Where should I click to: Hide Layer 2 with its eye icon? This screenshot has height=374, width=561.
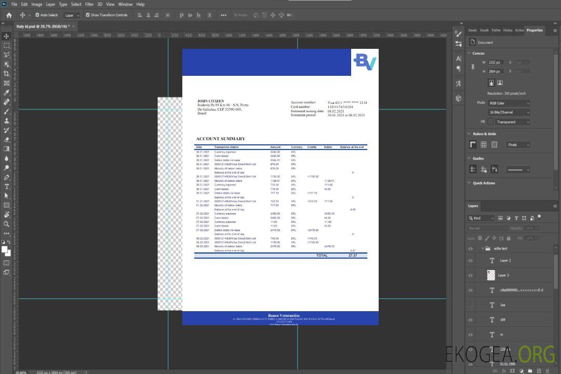point(471,261)
